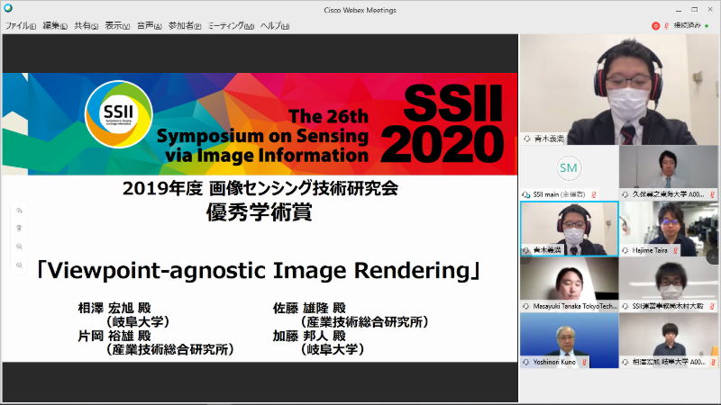Open the 参加者 (Participant) menu
This screenshot has height=405, width=721.
coord(184,26)
